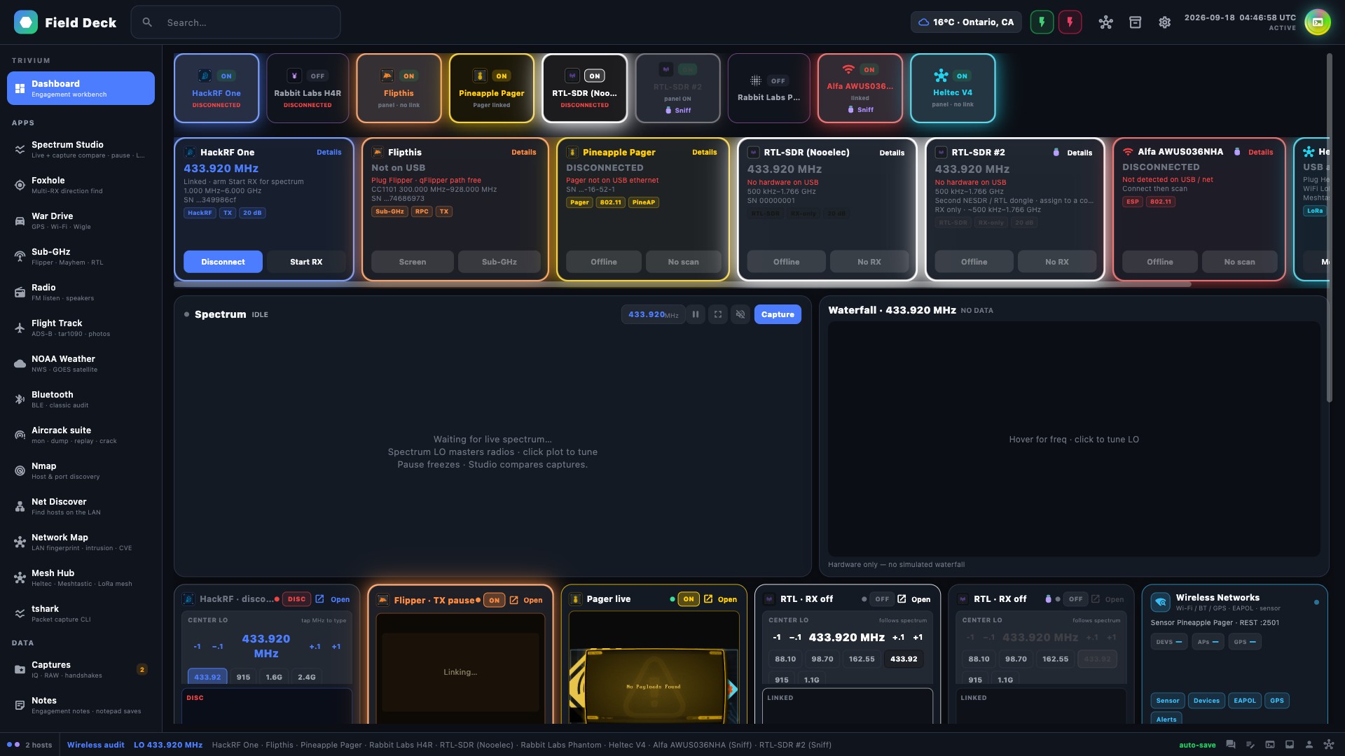
Task: Click Disconnect on HackRF One card
Action: 223,262
